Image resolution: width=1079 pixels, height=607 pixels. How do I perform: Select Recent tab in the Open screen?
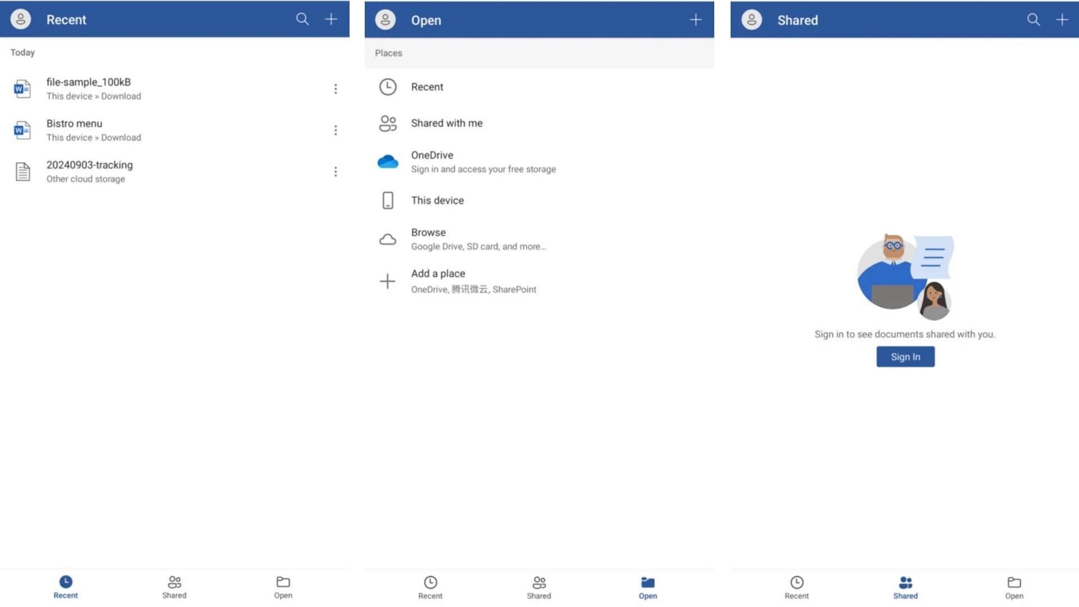point(430,587)
